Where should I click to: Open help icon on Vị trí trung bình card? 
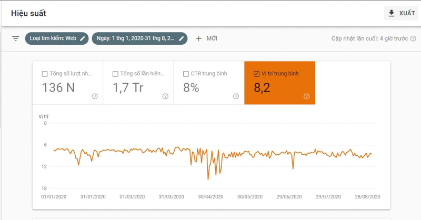coord(307,96)
